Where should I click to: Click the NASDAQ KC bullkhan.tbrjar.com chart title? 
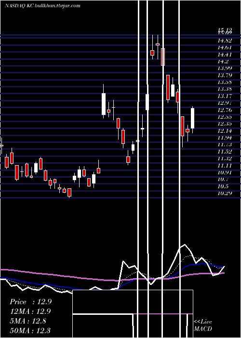tap(42, 6)
